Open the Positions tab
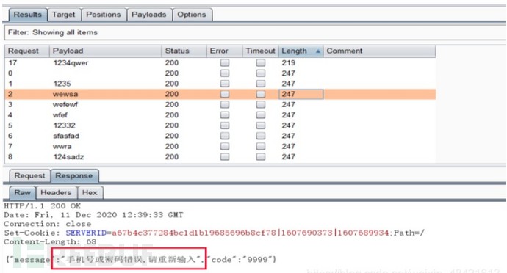Screen dimensions: 507x273 click(x=104, y=15)
